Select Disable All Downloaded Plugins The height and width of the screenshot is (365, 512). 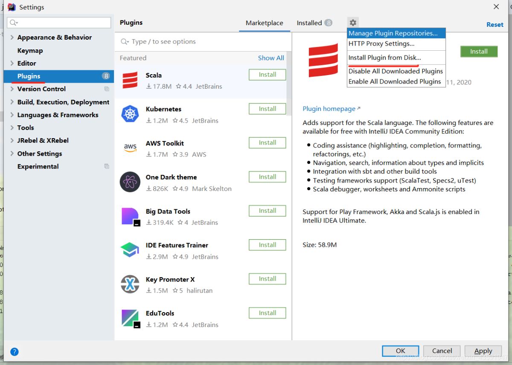click(x=396, y=71)
